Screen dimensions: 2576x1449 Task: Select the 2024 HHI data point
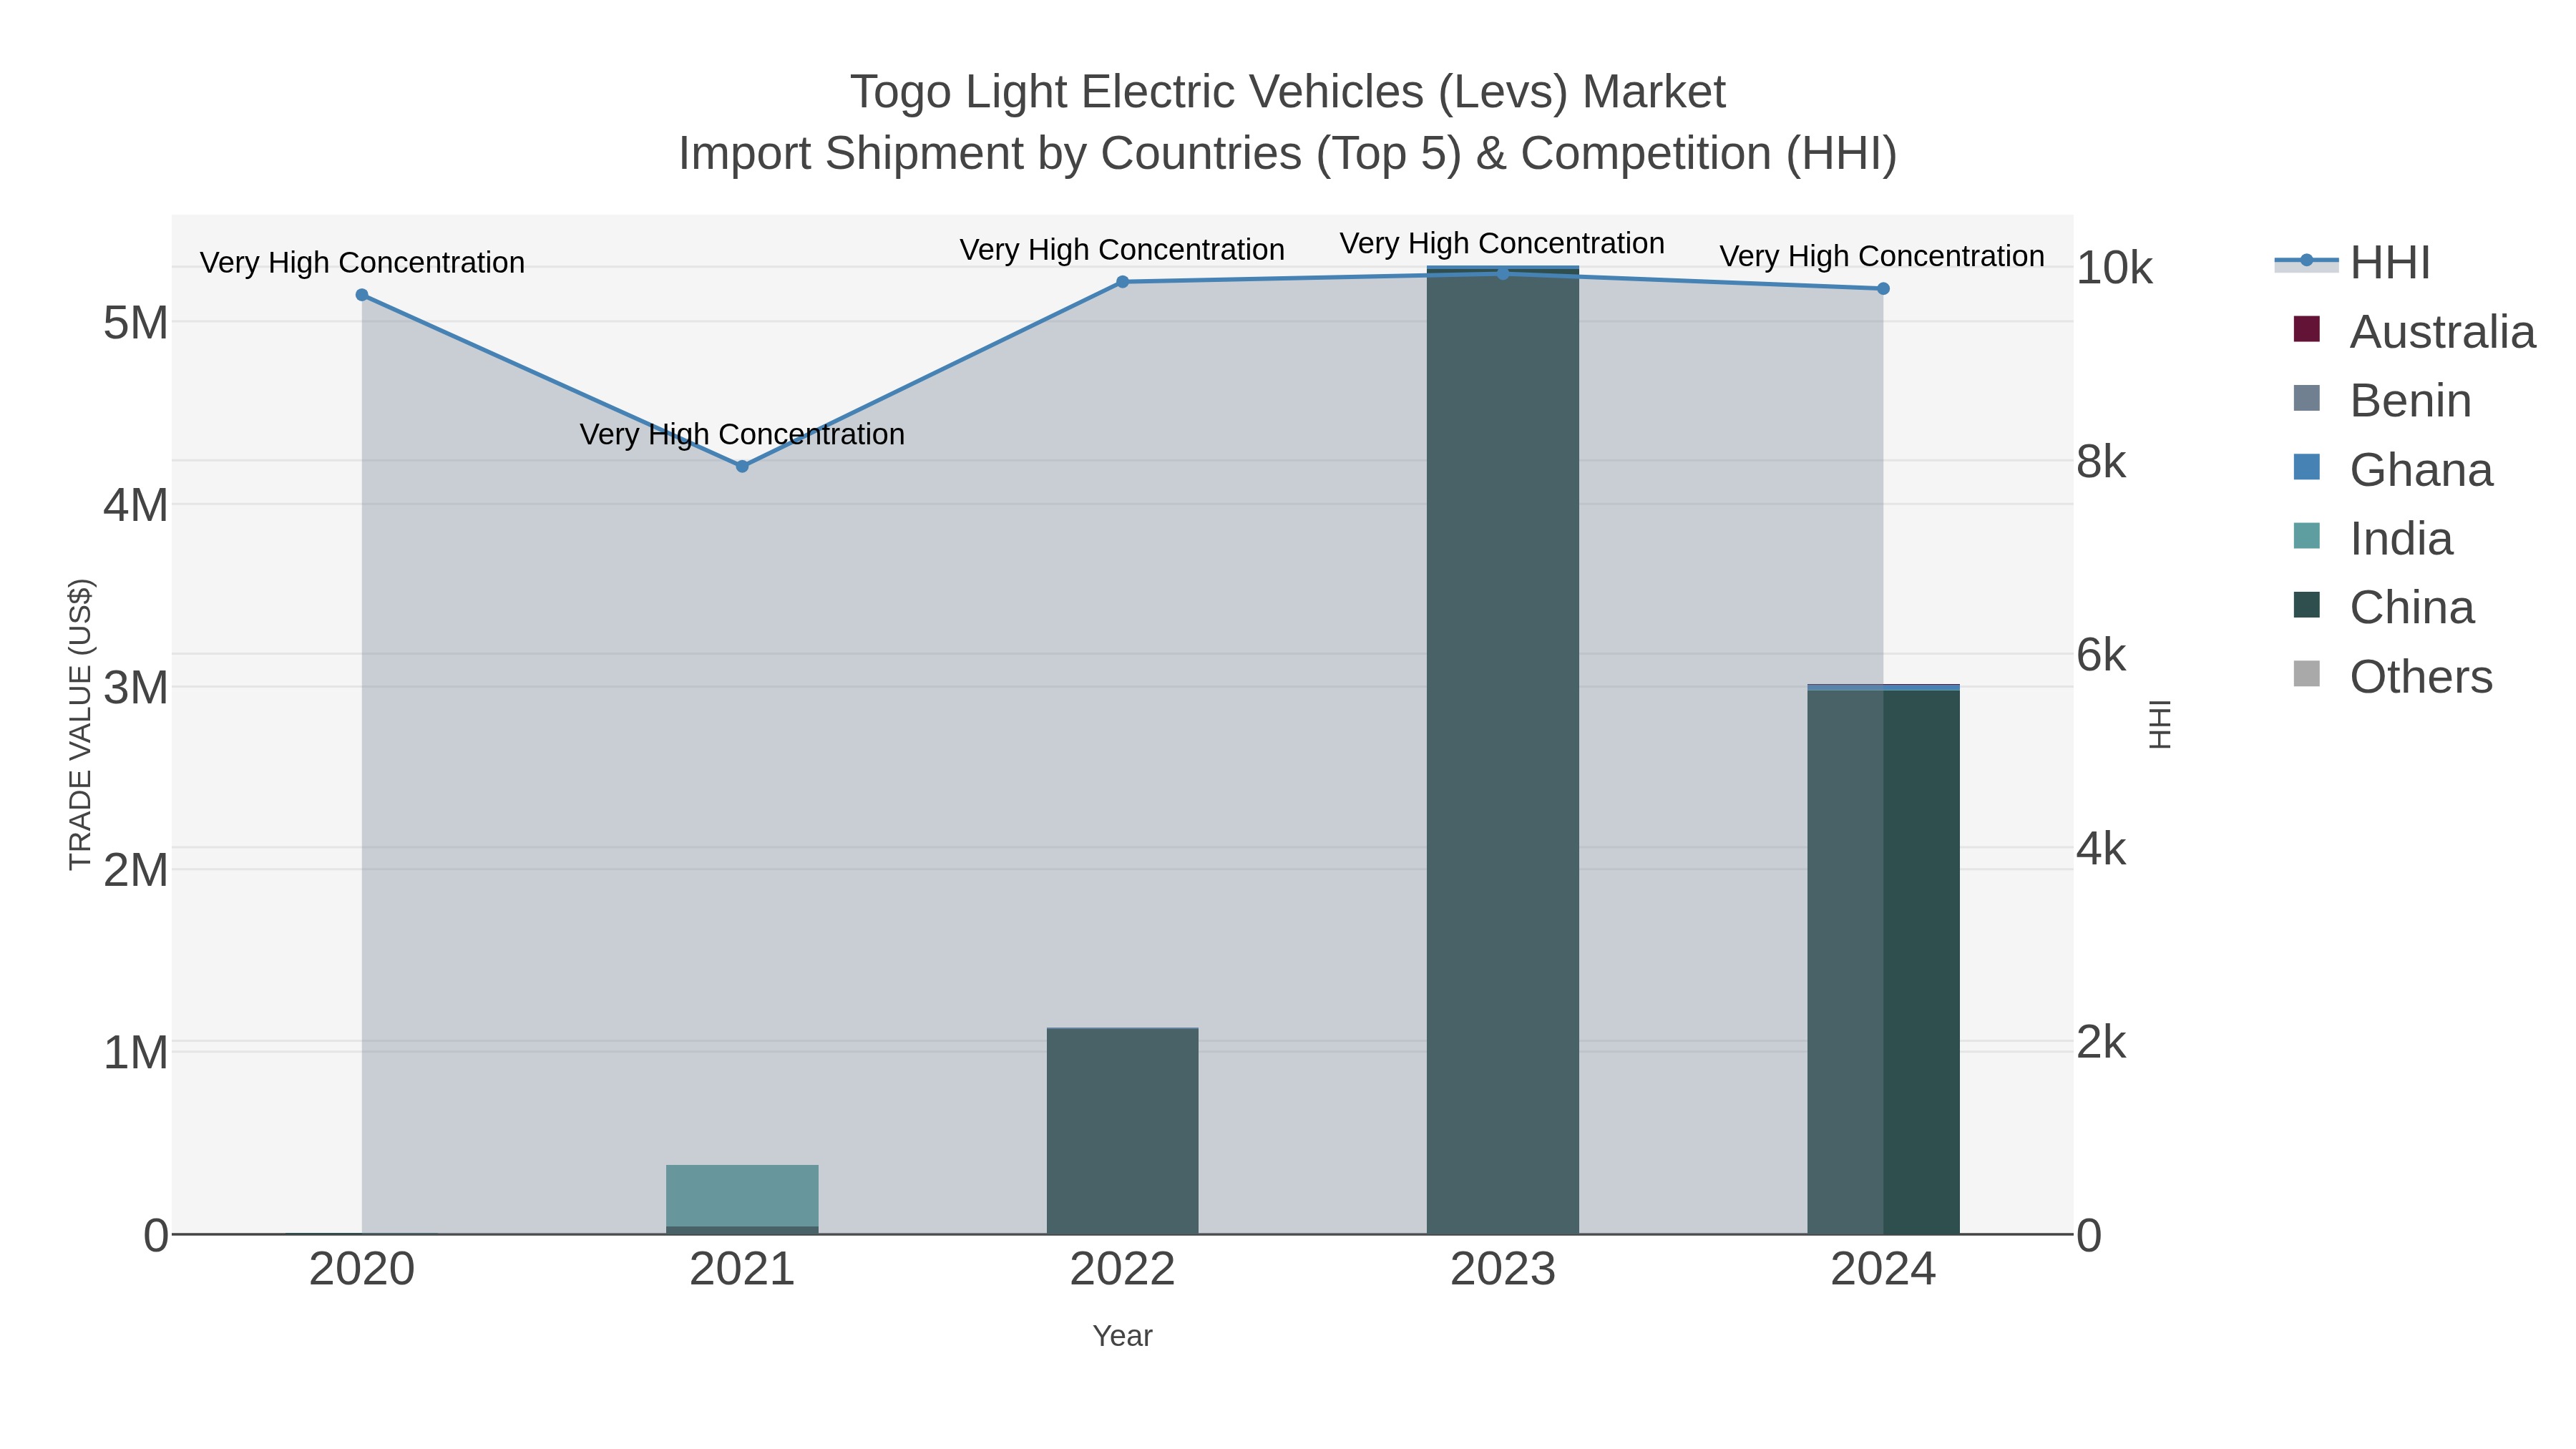pos(1883,289)
